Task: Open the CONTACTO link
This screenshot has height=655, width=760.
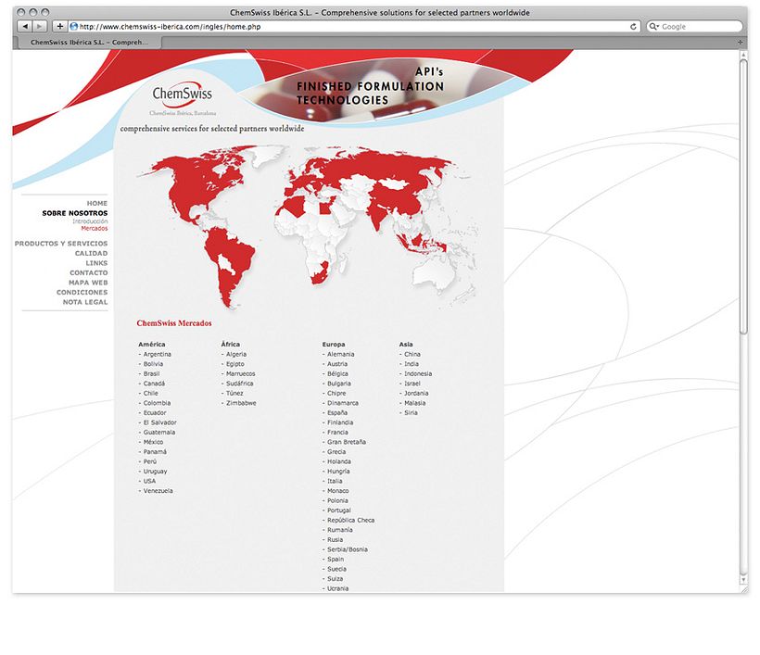Action: pyautogui.click(x=89, y=272)
